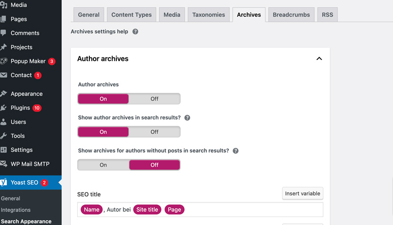Switch to the RSS tab
The height and width of the screenshot is (225, 393).
pyautogui.click(x=327, y=15)
